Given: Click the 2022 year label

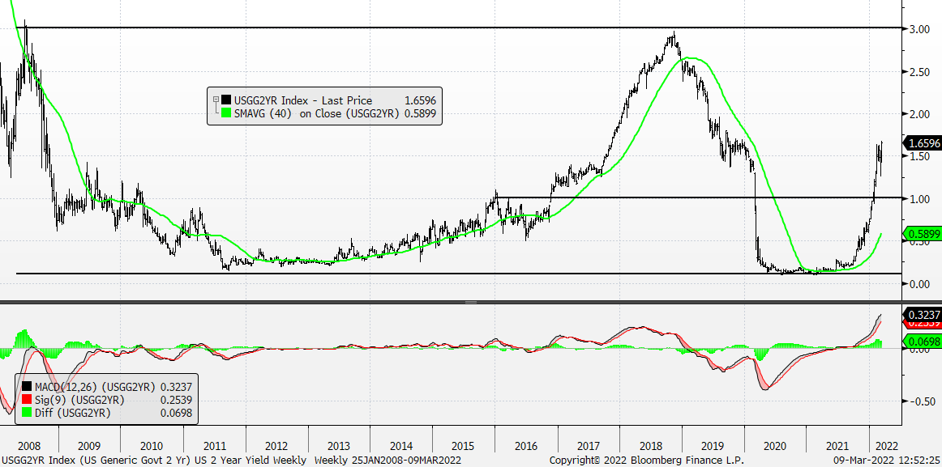Looking at the screenshot, I should tap(885, 446).
